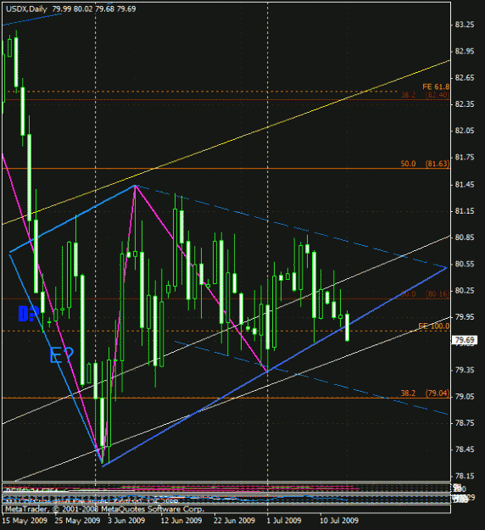
Task: Click the 78.75 price axis label
Action: click(465, 423)
